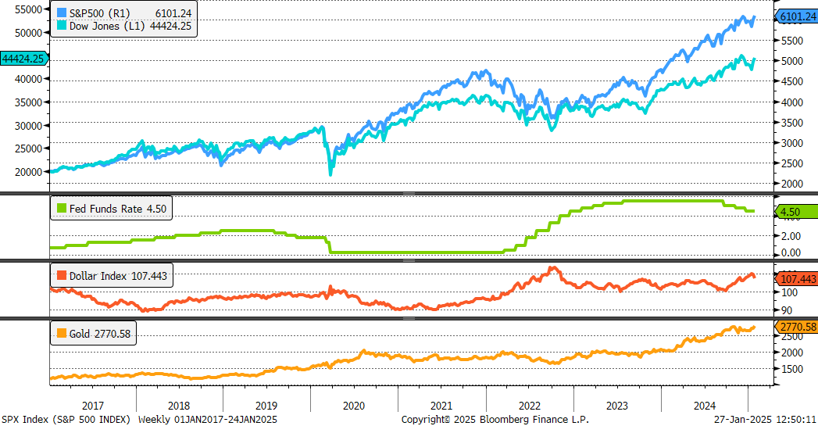Click the Weekly 01JAN2017-24JAN2025 date range text
The image size is (818, 426).
point(207,420)
